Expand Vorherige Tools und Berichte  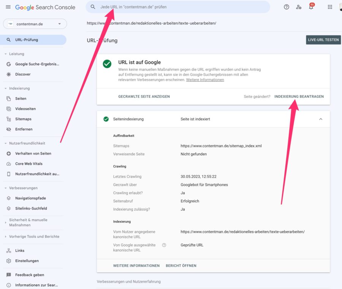5,237
